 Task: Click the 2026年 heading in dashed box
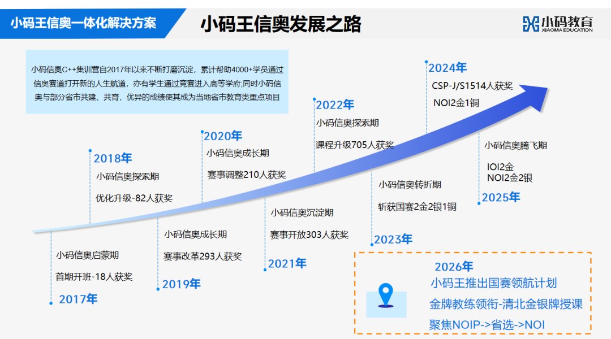pyautogui.click(x=454, y=267)
